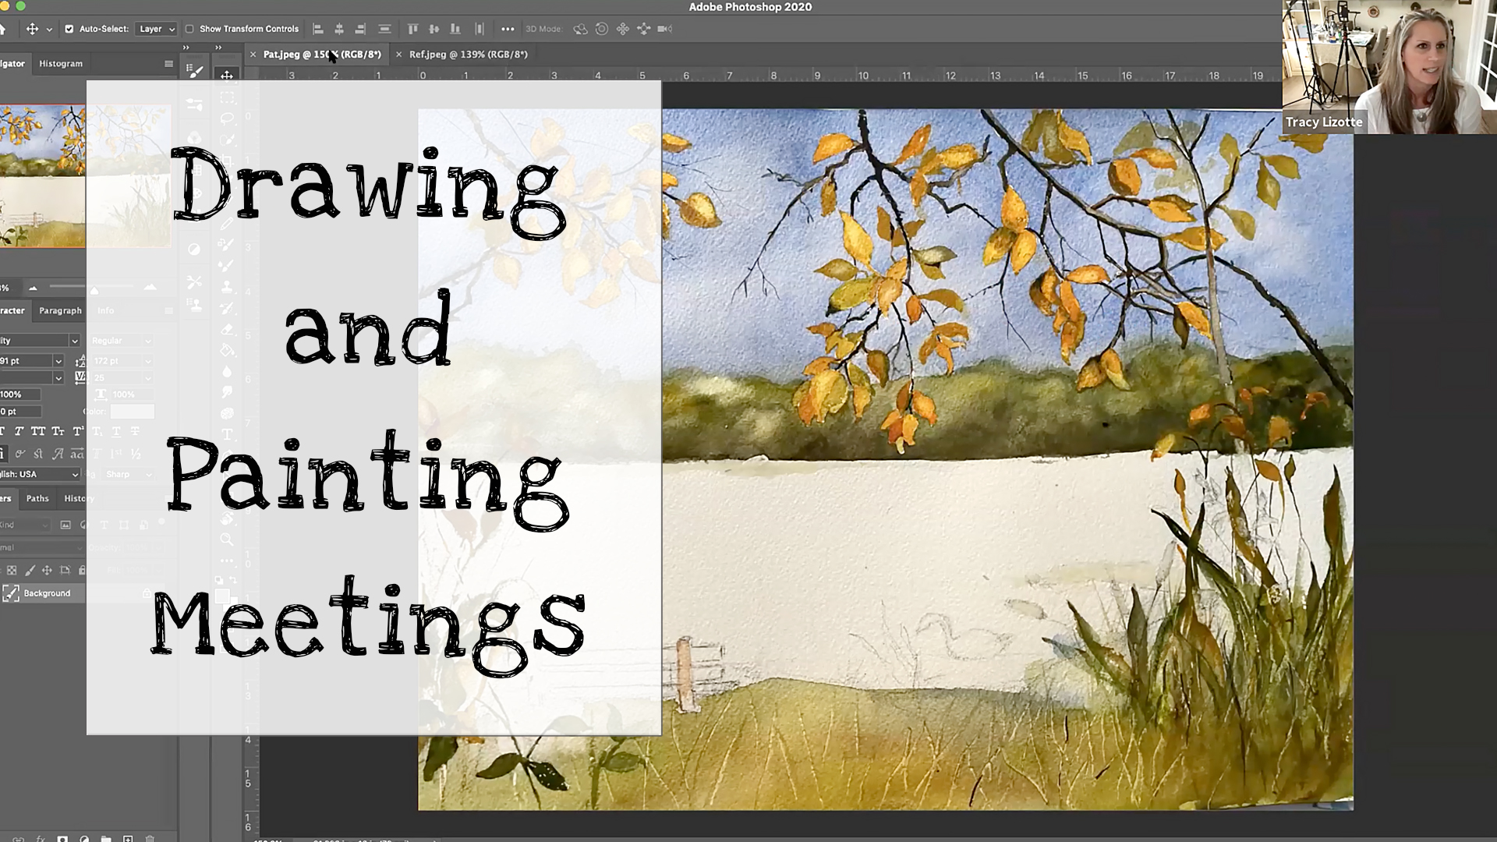Click Tracy Lizotte's video thumbnail
Viewport: 1497px width, 842px height.
(x=1389, y=67)
